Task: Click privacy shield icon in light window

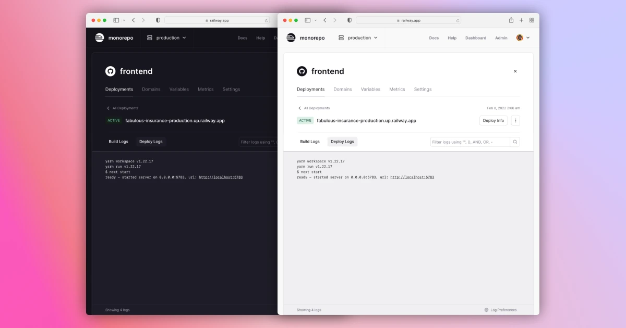Action: [350, 20]
